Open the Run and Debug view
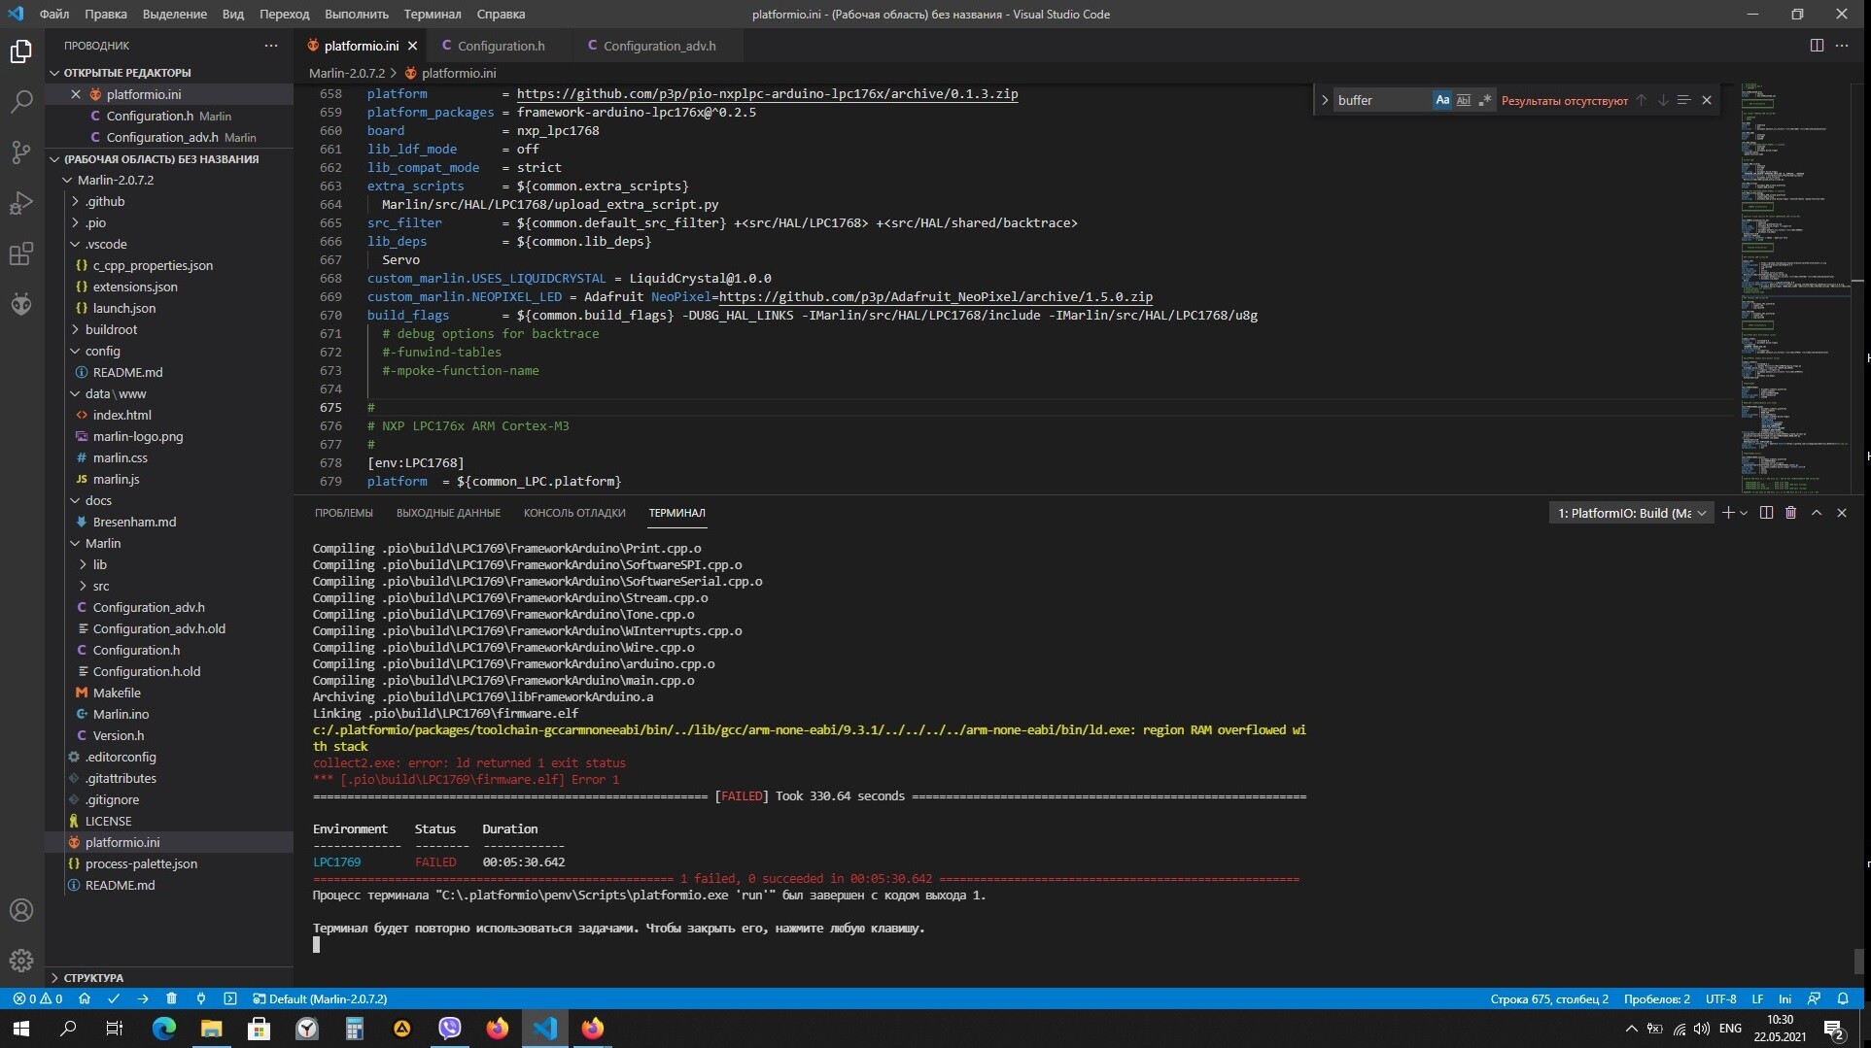This screenshot has height=1048, width=1871. point(21,203)
